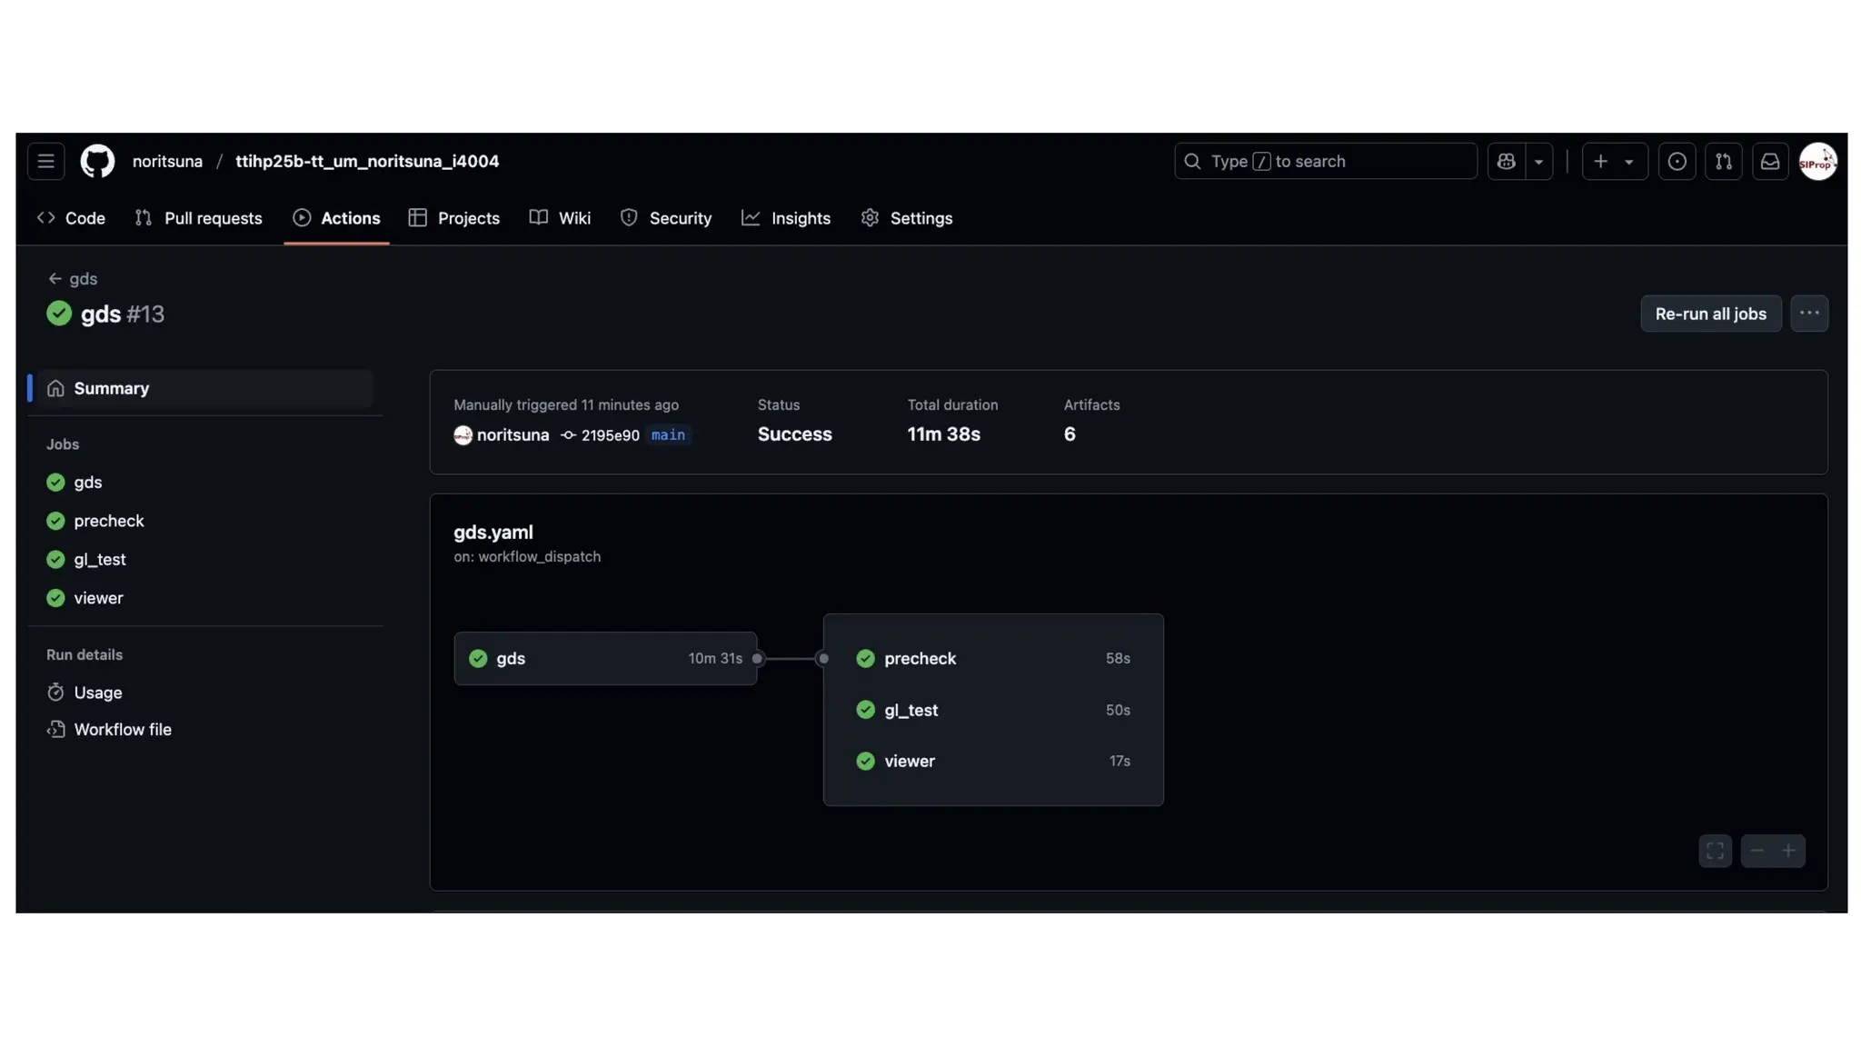Expand Copilot dropdown arrow
This screenshot has width=1861, height=1047.
click(1538, 162)
